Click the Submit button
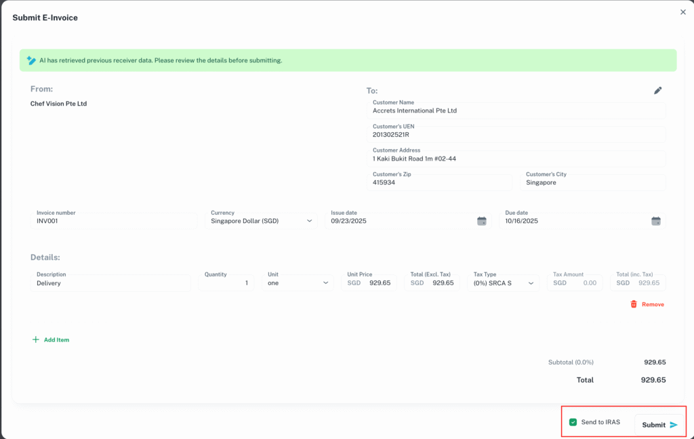This screenshot has width=694, height=439. 659,424
